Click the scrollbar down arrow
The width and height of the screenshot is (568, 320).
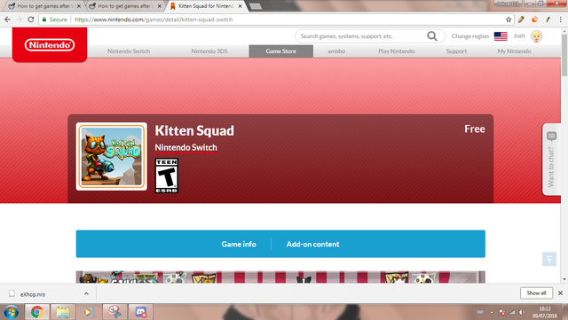564,279
